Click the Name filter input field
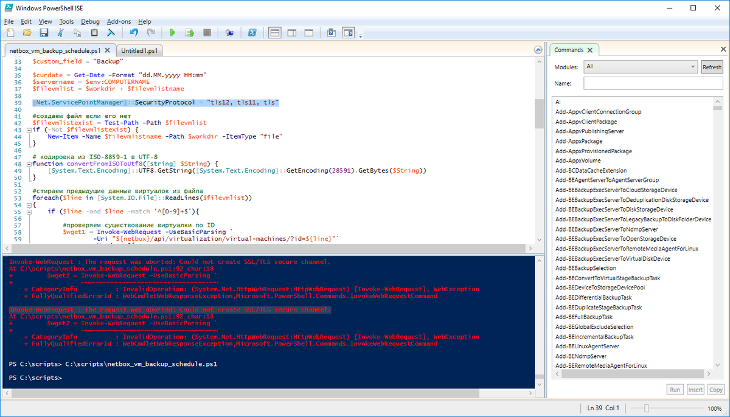 (x=653, y=83)
